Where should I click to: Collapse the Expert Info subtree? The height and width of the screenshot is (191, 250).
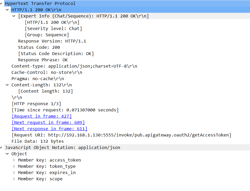(x=14, y=16)
